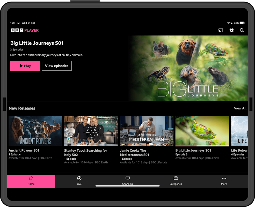The image size is (255, 207).
Task: Tap the More three-dots icon
Action: tap(224, 178)
